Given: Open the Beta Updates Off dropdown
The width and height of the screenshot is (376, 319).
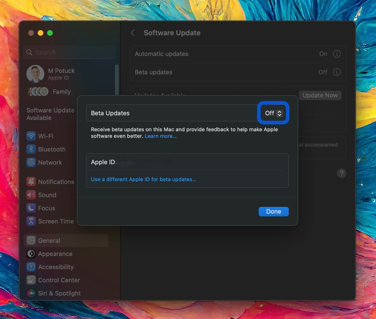Looking at the screenshot, I should pyautogui.click(x=274, y=113).
